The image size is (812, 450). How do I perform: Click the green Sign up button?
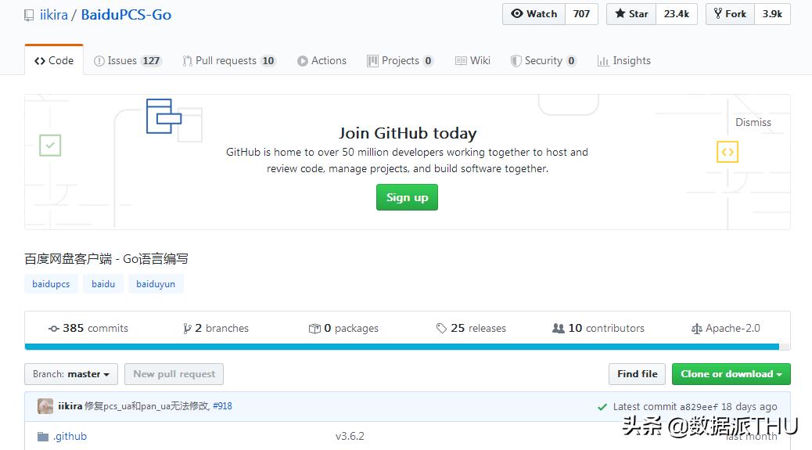point(407,197)
